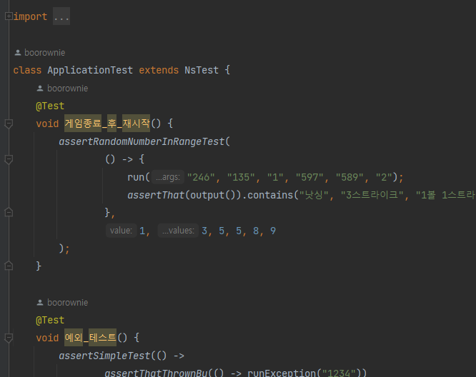476x377 pixels.
Task: Click method name 예외_테스트
Action: 91,338
